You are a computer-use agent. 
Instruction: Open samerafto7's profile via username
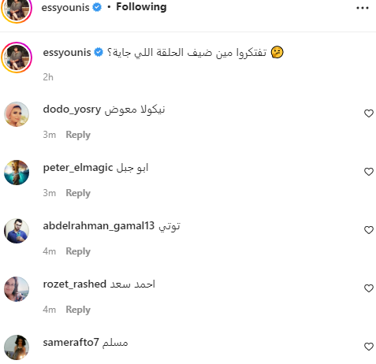pyautogui.click(x=71, y=343)
